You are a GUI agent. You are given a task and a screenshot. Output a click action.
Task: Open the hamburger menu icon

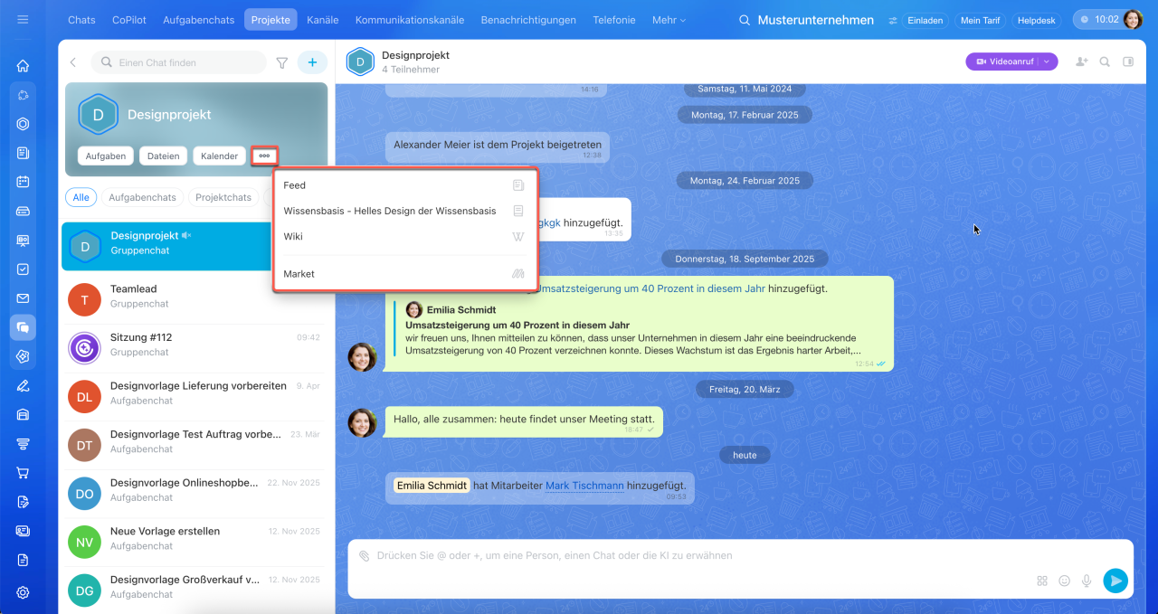pyautogui.click(x=23, y=20)
